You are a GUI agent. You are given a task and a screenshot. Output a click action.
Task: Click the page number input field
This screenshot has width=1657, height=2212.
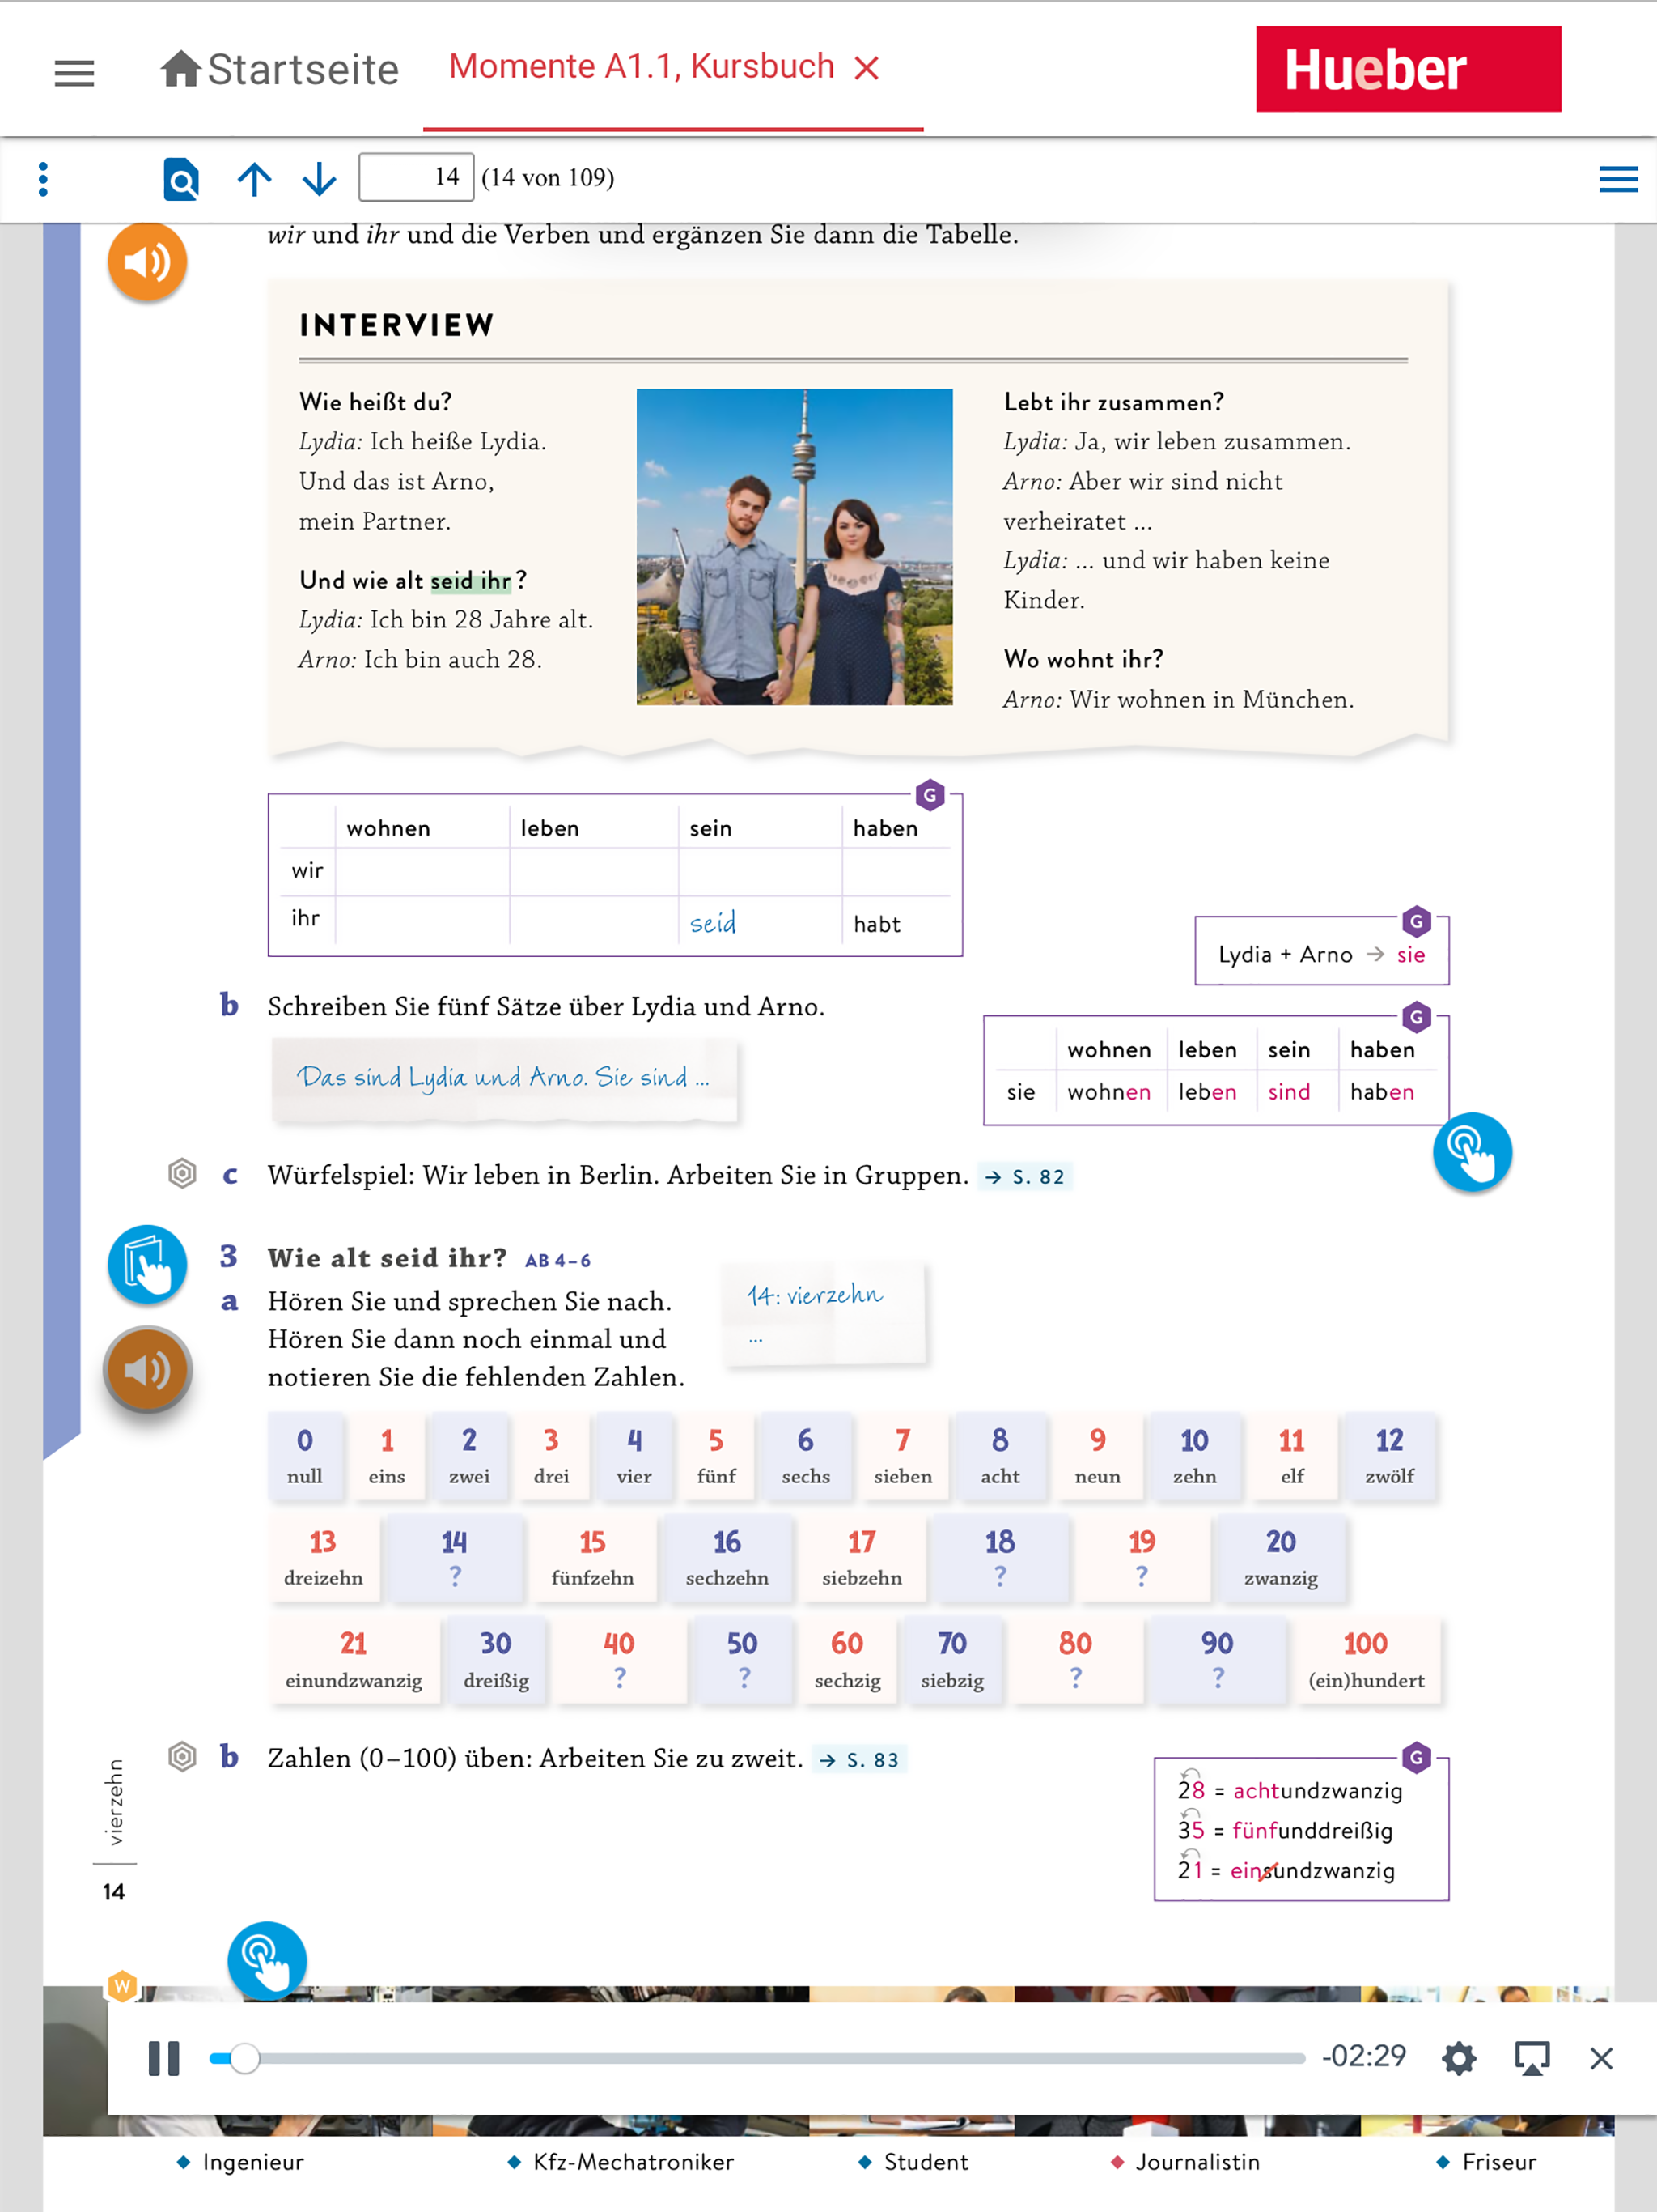coord(416,177)
